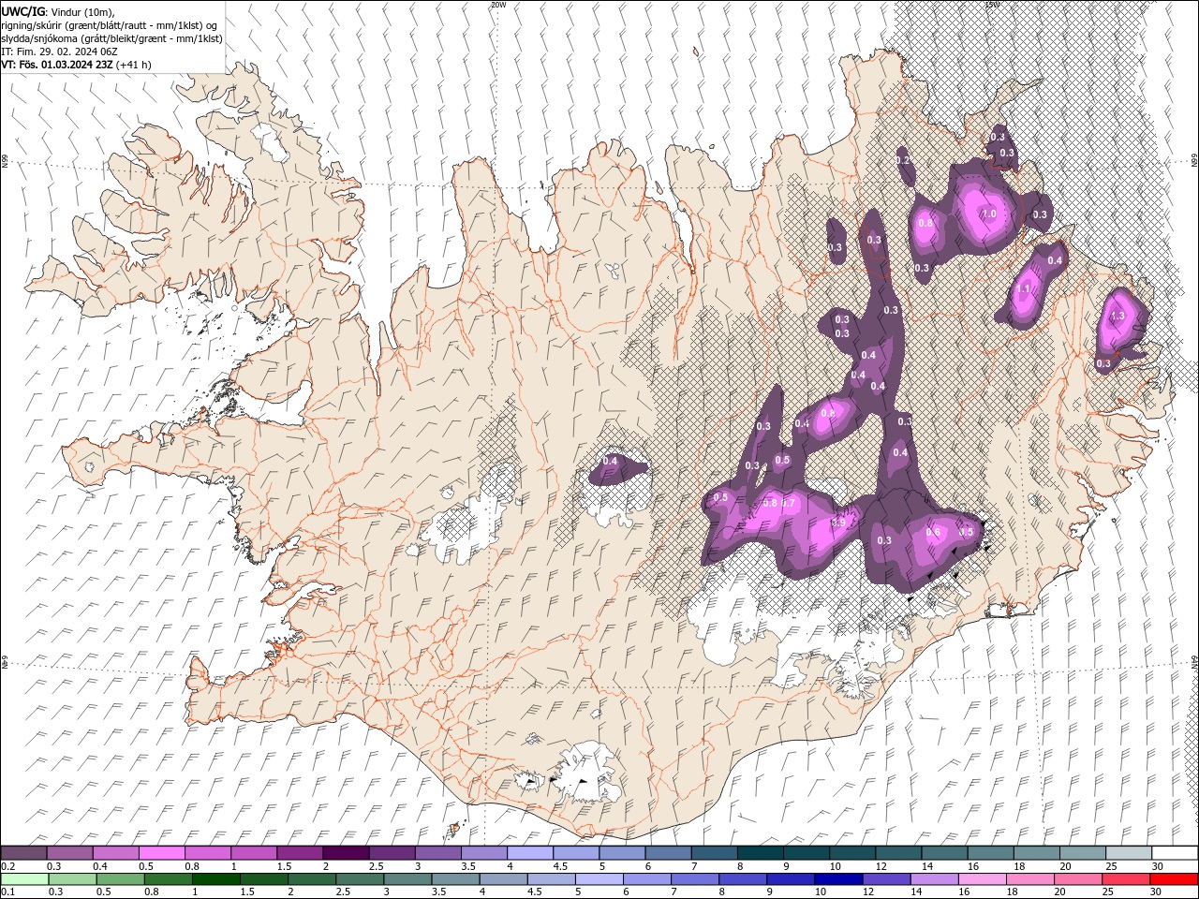
Task: Select the dark purple snow swatch between 2 and 2.5
Action: pyautogui.click(x=346, y=853)
